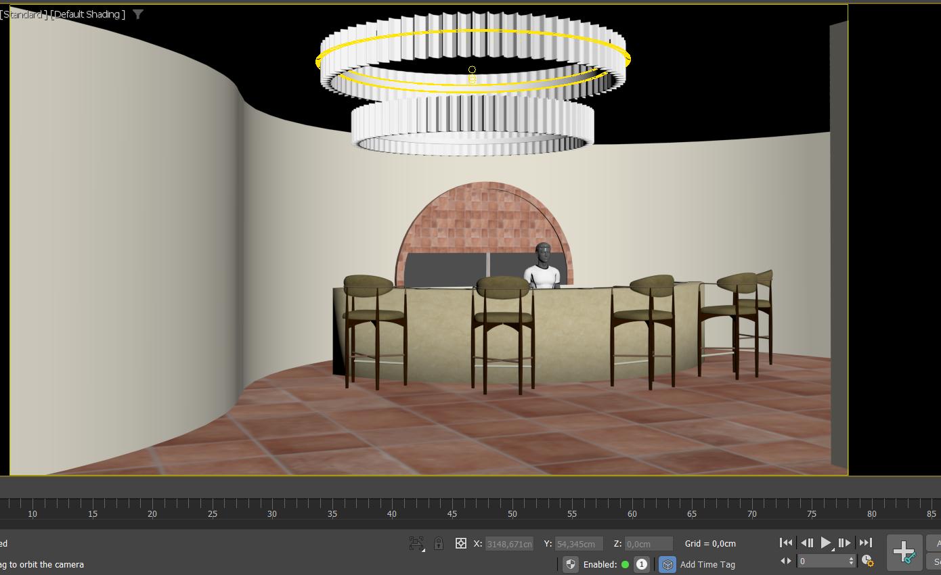The width and height of the screenshot is (941, 575).
Task: Open the Default Shading viewport menu
Action: pos(88,14)
